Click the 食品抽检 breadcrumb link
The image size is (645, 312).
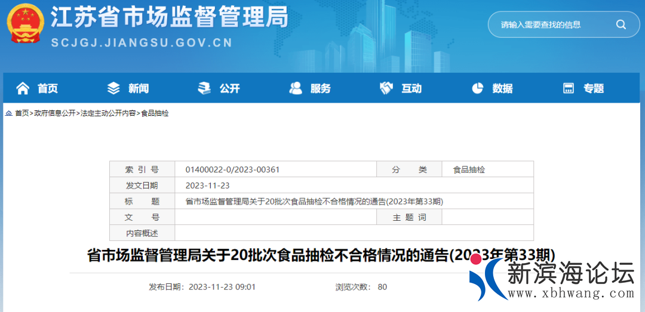155,113
